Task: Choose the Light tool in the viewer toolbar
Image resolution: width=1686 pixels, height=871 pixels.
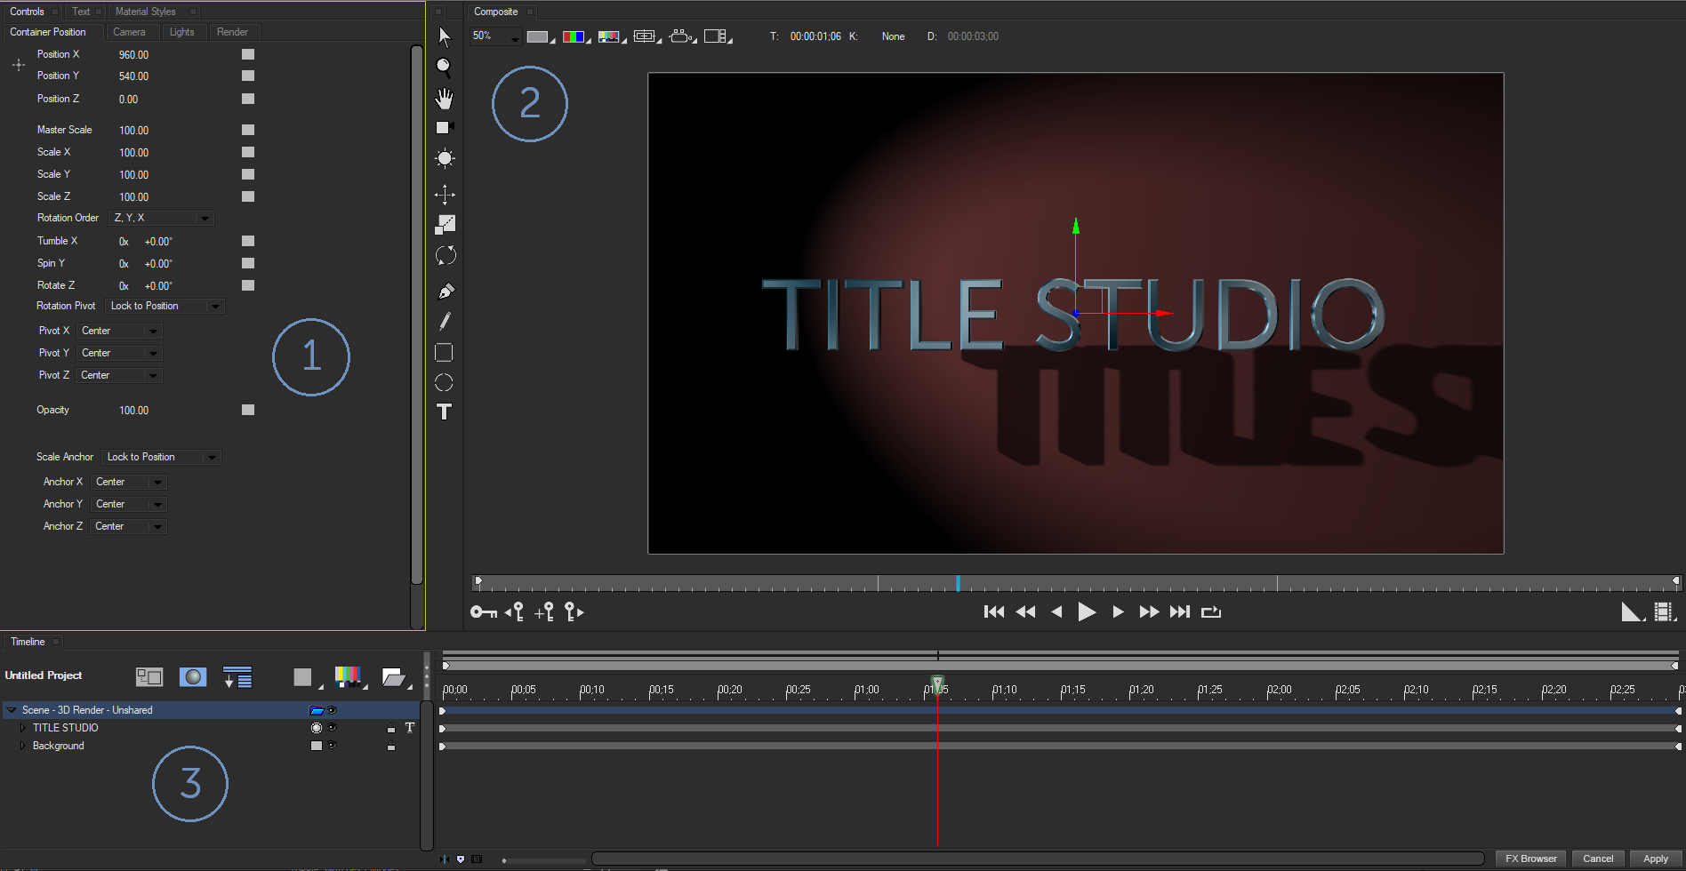Action: tap(444, 157)
